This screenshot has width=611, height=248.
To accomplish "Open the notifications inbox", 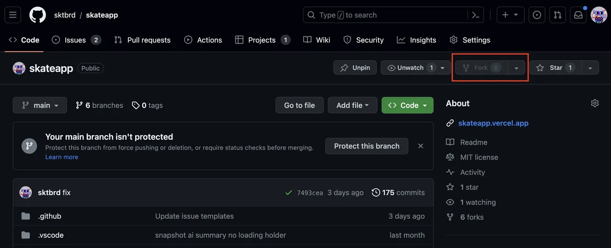I will click(578, 15).
